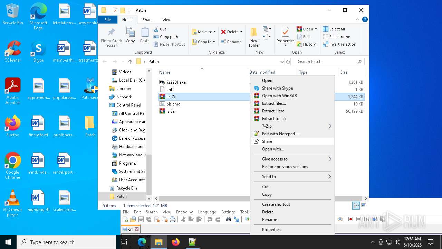Image resolution: width=442 pixels, height=249 pixels.
Task: Click the Notepad++ New file toolbar icon
Action: 125,219
